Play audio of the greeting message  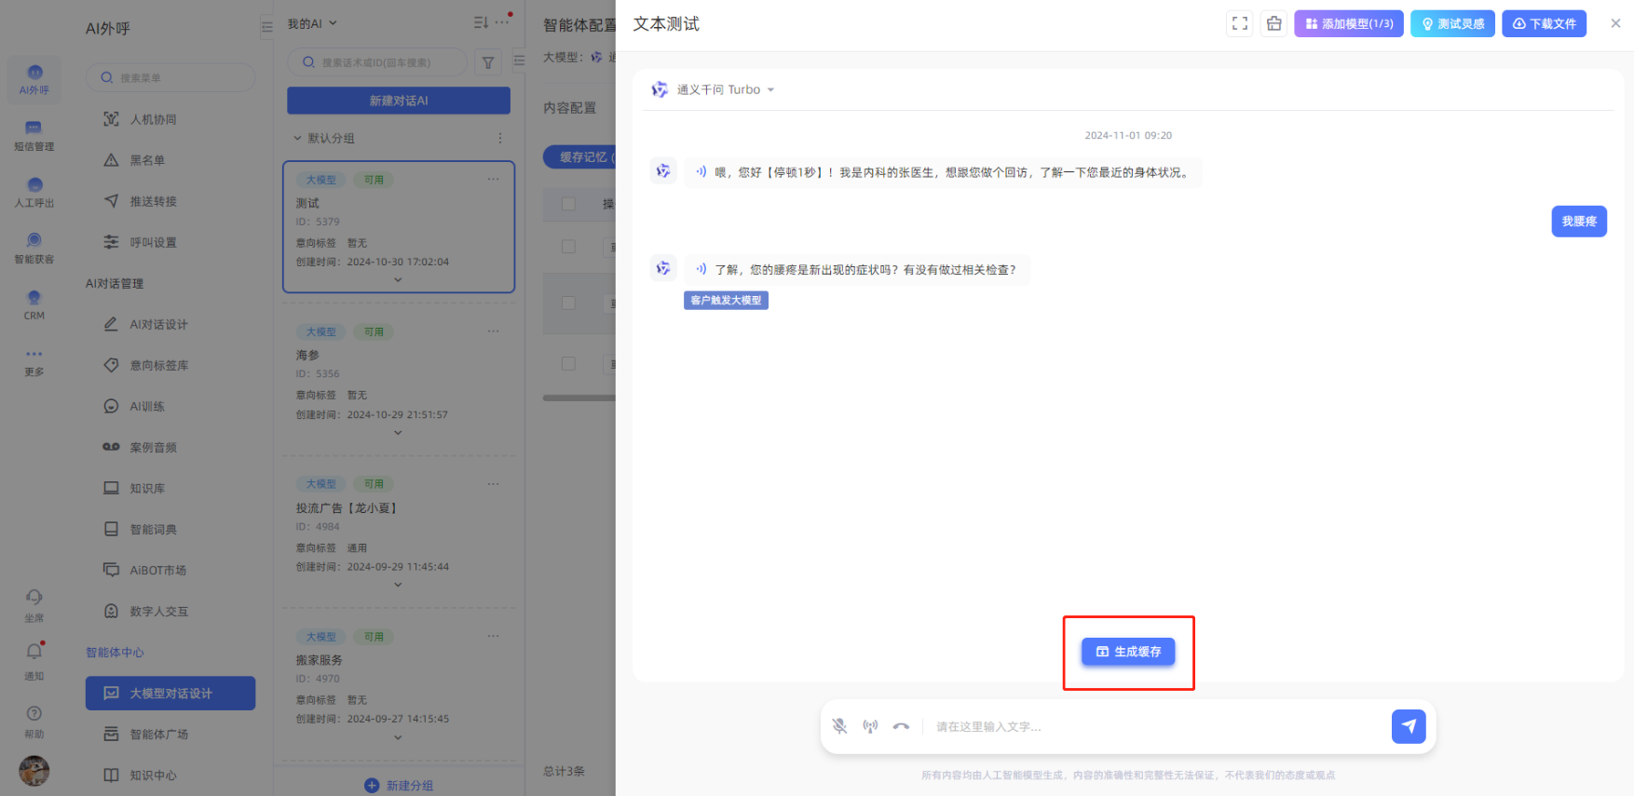point(701,172)
